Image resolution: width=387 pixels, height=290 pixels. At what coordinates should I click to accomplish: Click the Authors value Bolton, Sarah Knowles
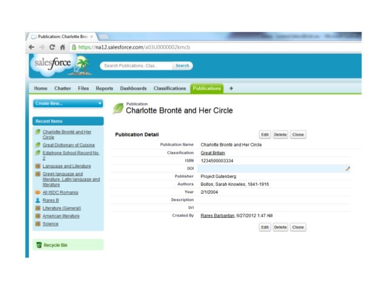[235, 184]
